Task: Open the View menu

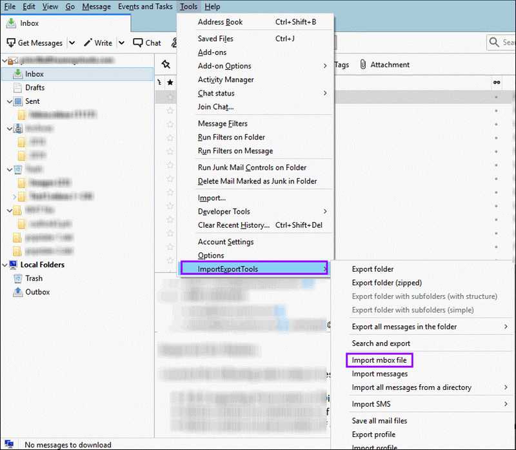Action: point(50,6)
